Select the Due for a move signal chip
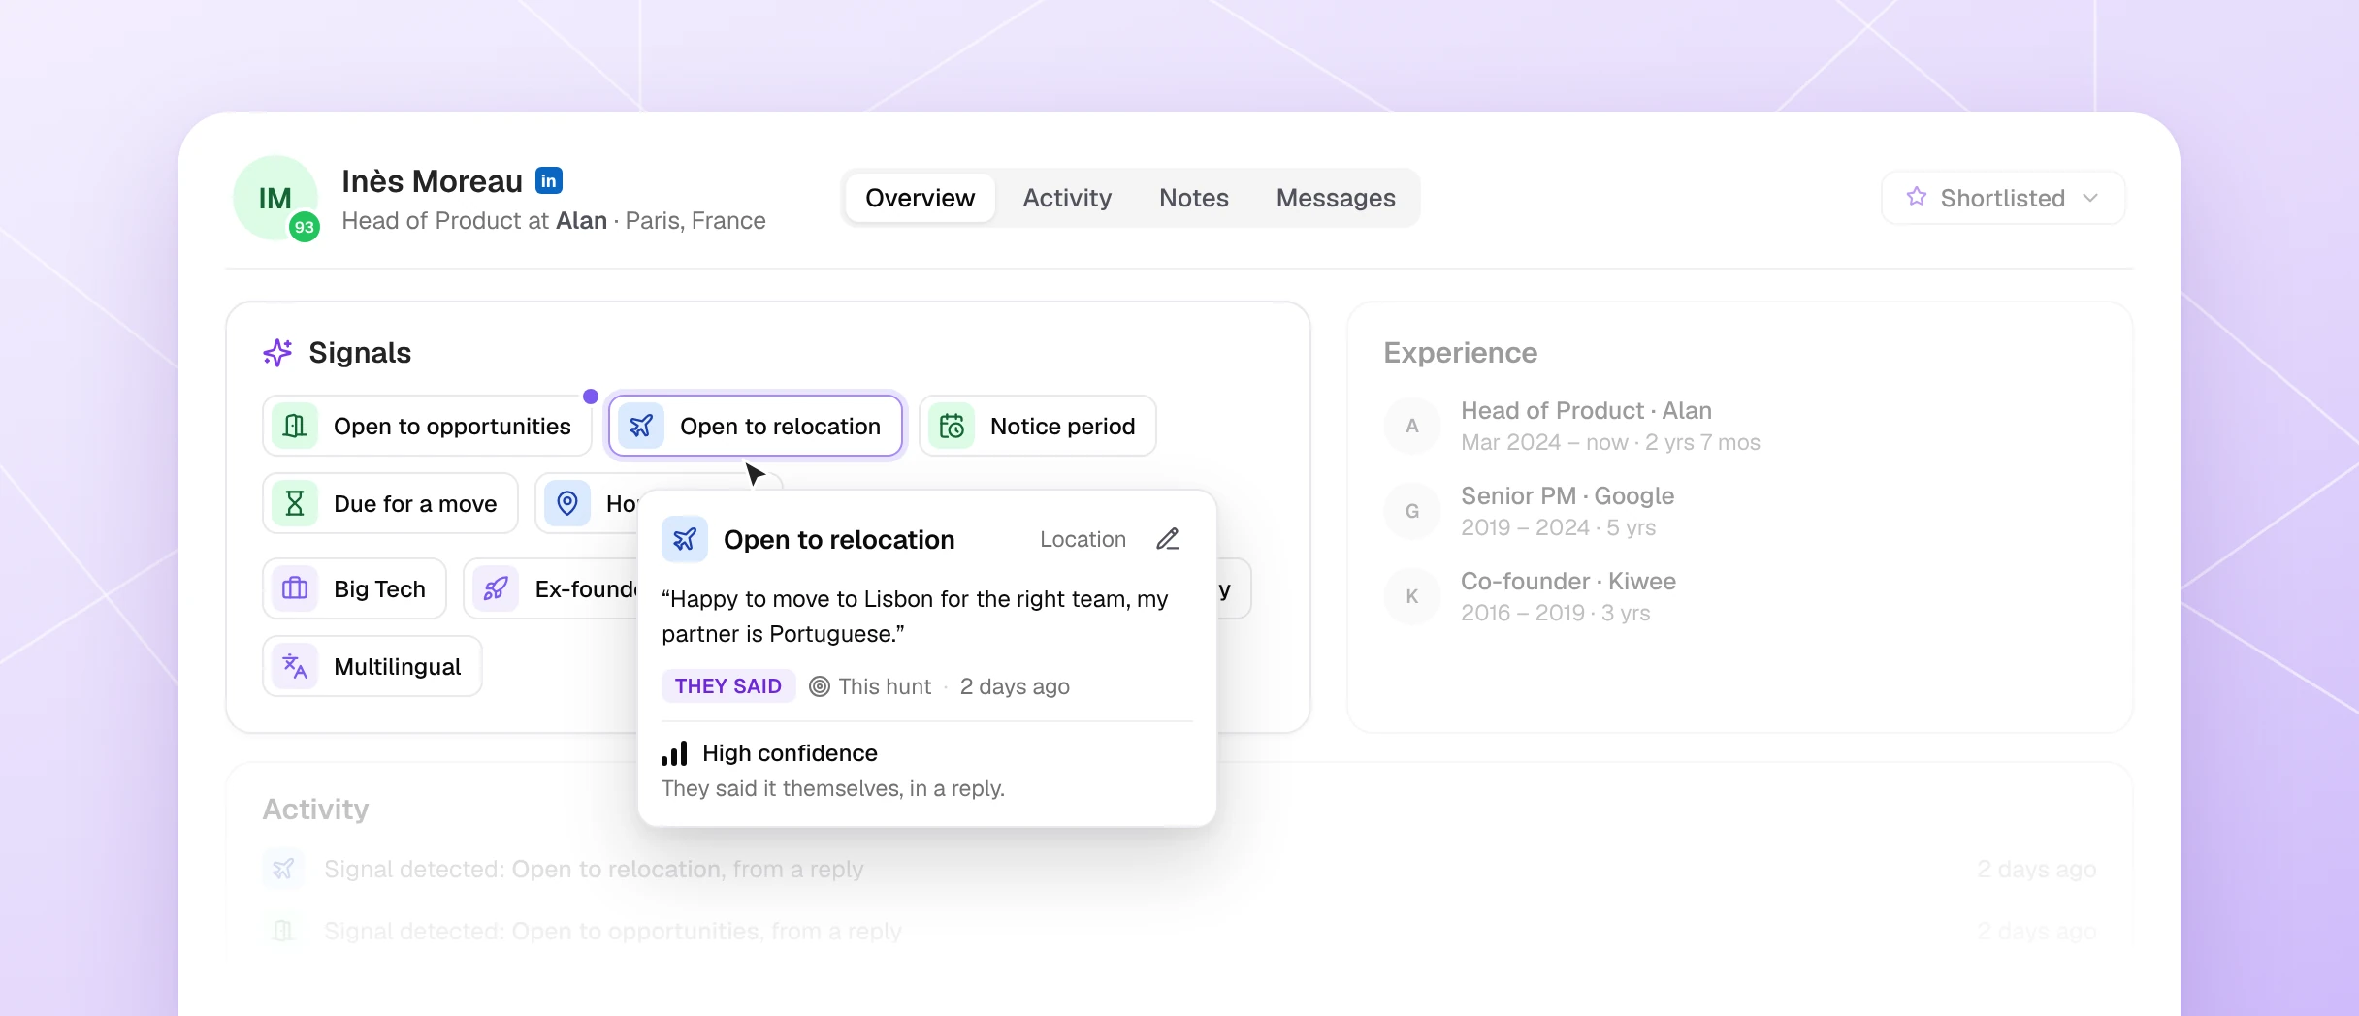Screen dimensions: 2359x1016 390,503
